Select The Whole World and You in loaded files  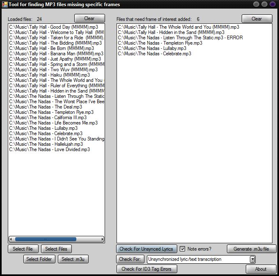pos(56,80)
